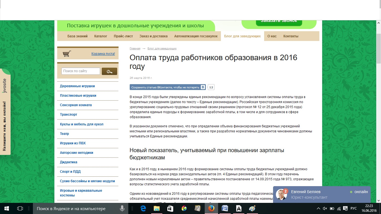Click the scrollbar down arrow
The image size is (381, 214).
378,200
